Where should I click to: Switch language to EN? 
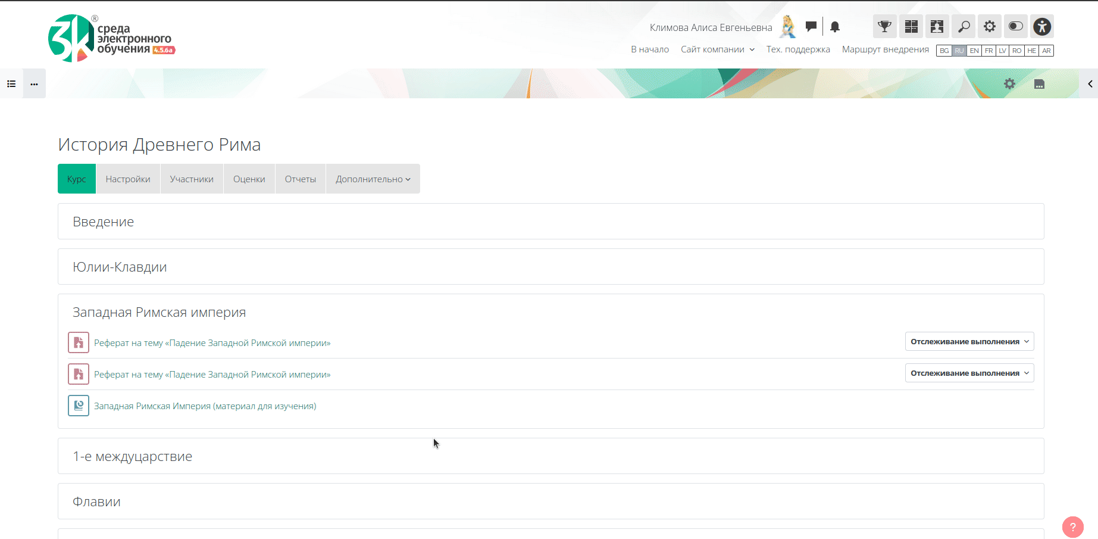974,51
